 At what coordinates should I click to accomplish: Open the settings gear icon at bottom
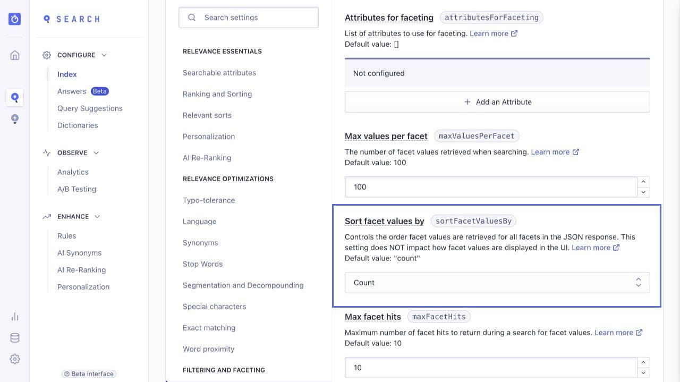pos(15,359)
